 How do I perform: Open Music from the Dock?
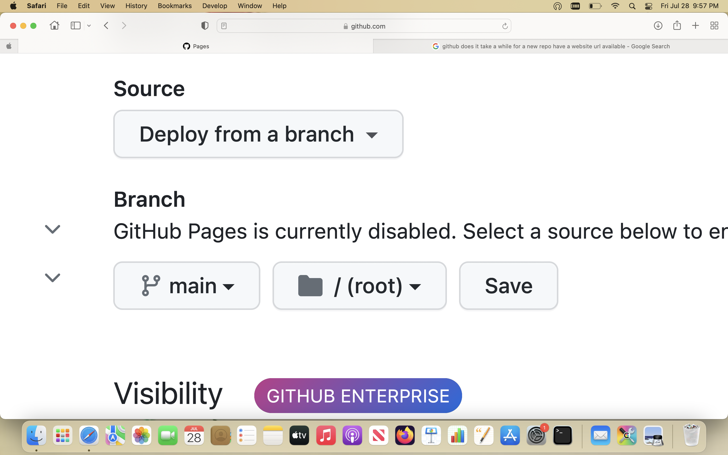click(326, 435)
